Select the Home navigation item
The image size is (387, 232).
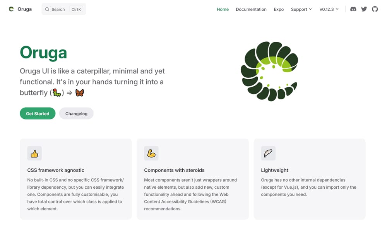[223, 9]
